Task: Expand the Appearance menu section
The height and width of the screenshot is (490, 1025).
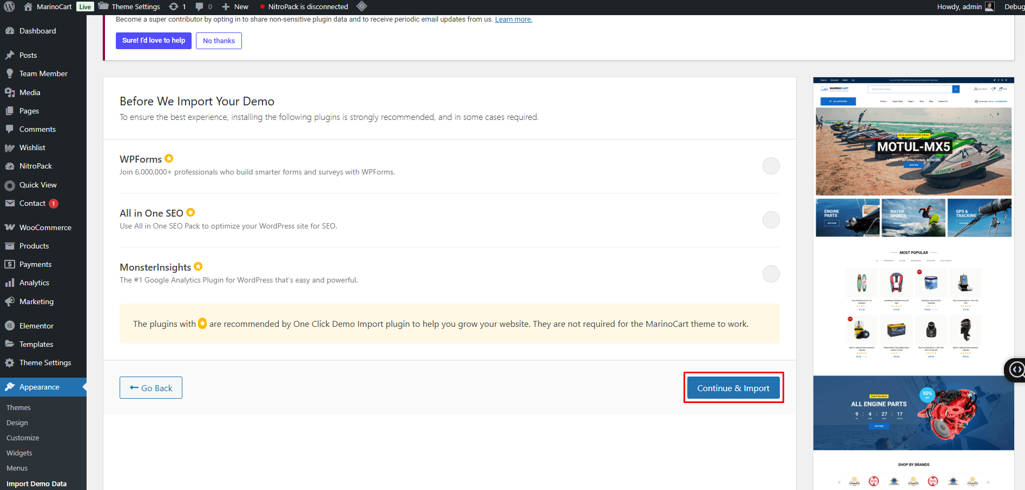Action: [39, 387]
